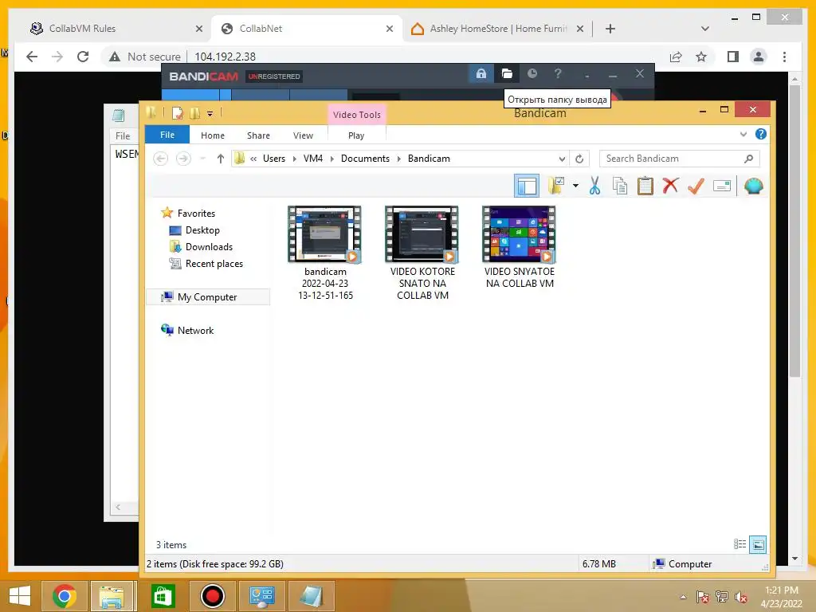Viewport: 816px width, 612px height.
Task: Open Bandicam help question mark
Action: (x=558, y=74)
